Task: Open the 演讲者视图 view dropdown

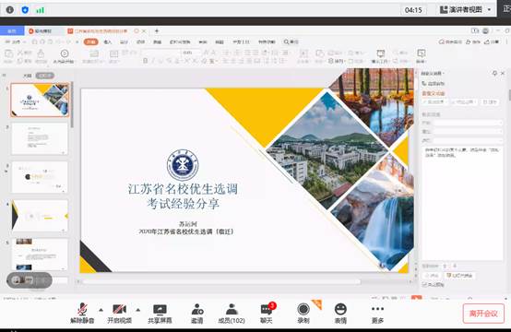Action: coord(465,10)
